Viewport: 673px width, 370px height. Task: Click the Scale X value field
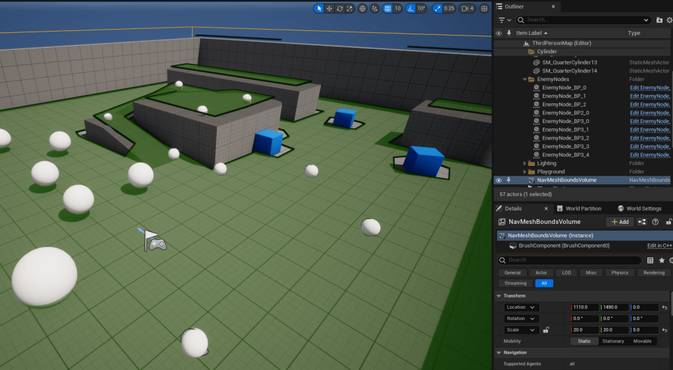click(584, 330)
